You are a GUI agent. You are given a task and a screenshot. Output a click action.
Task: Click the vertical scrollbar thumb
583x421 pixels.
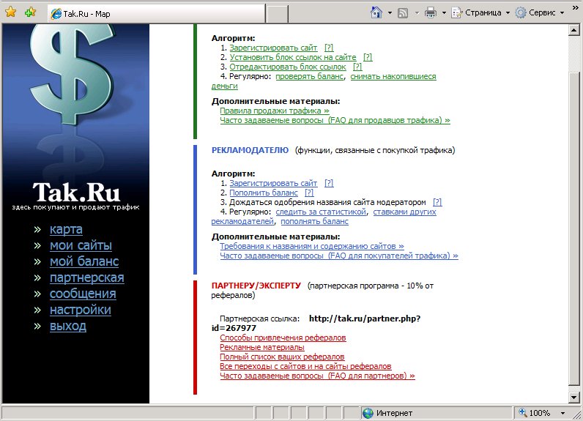pyautogui.click(x=573, y=229)
